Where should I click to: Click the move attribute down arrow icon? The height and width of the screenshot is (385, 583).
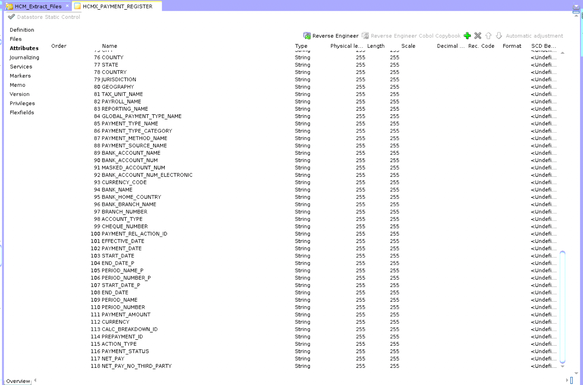pos(499,36)
